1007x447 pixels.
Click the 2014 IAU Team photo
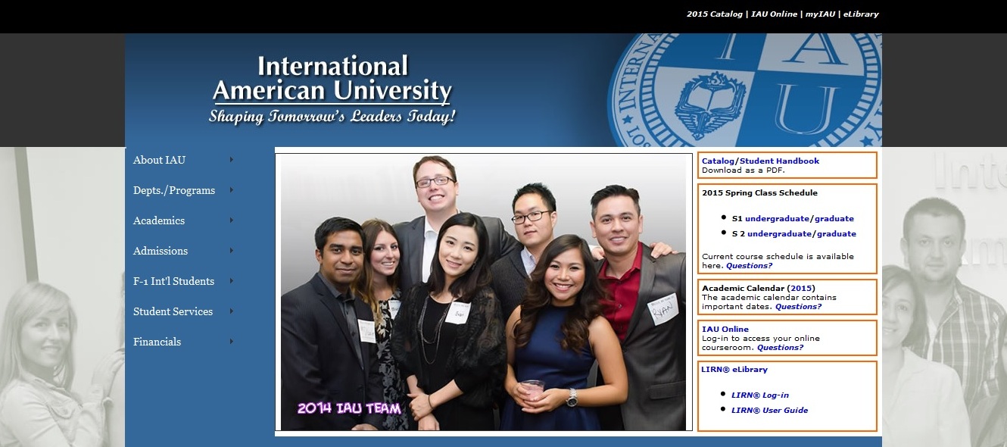tap(483, 292)
